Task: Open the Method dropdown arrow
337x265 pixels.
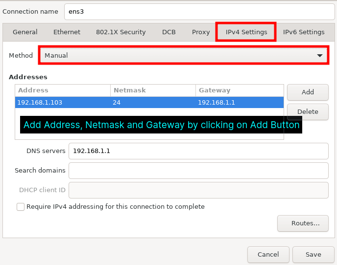Action: (321, 56)
